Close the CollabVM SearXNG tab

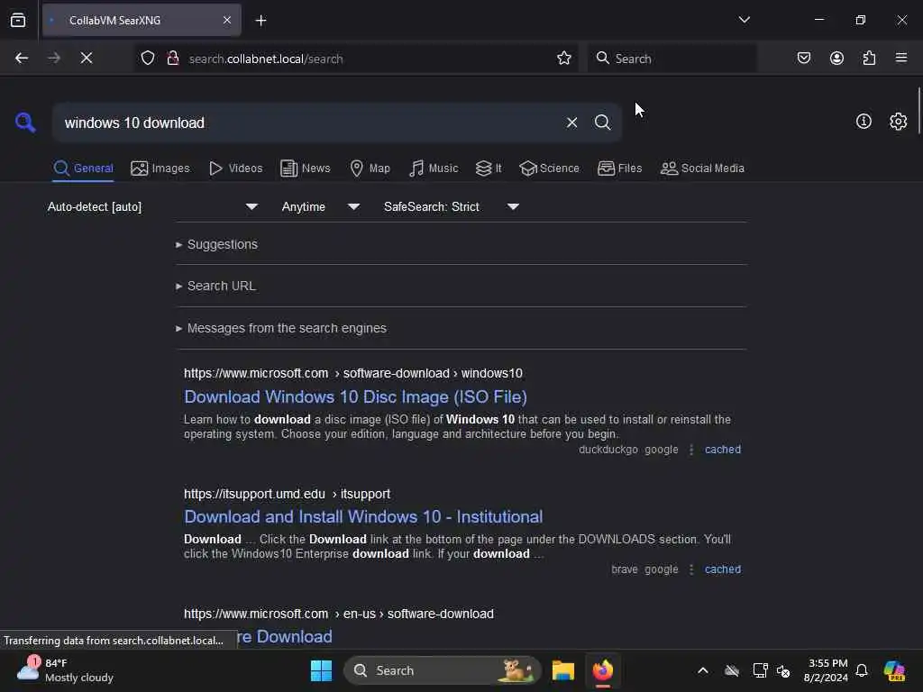[x=227, y=21]
